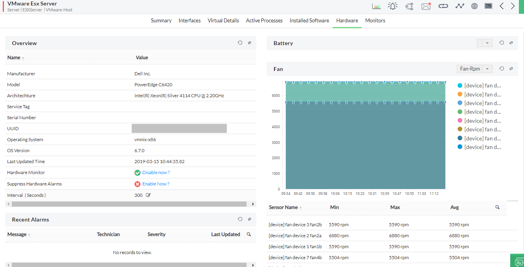Open the Installed Software tab
The image size is (524, 267).
[309, 20]
